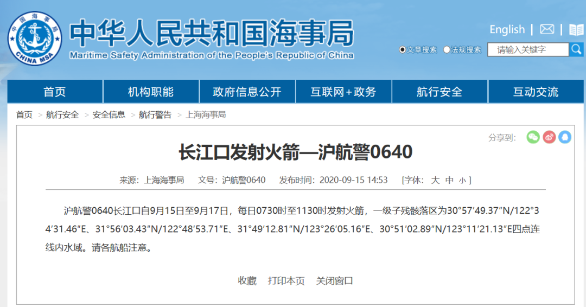
Task: Go to 航行警告 in breadcrumb
Action: coord(155,114)
